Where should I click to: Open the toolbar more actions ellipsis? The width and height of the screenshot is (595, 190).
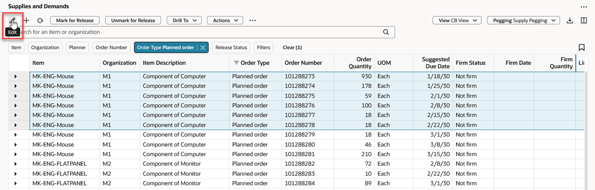point(252,20)
